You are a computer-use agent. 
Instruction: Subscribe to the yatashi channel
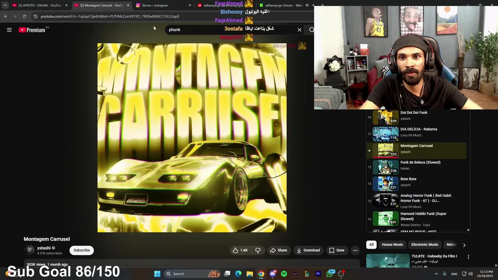[82, 250]
